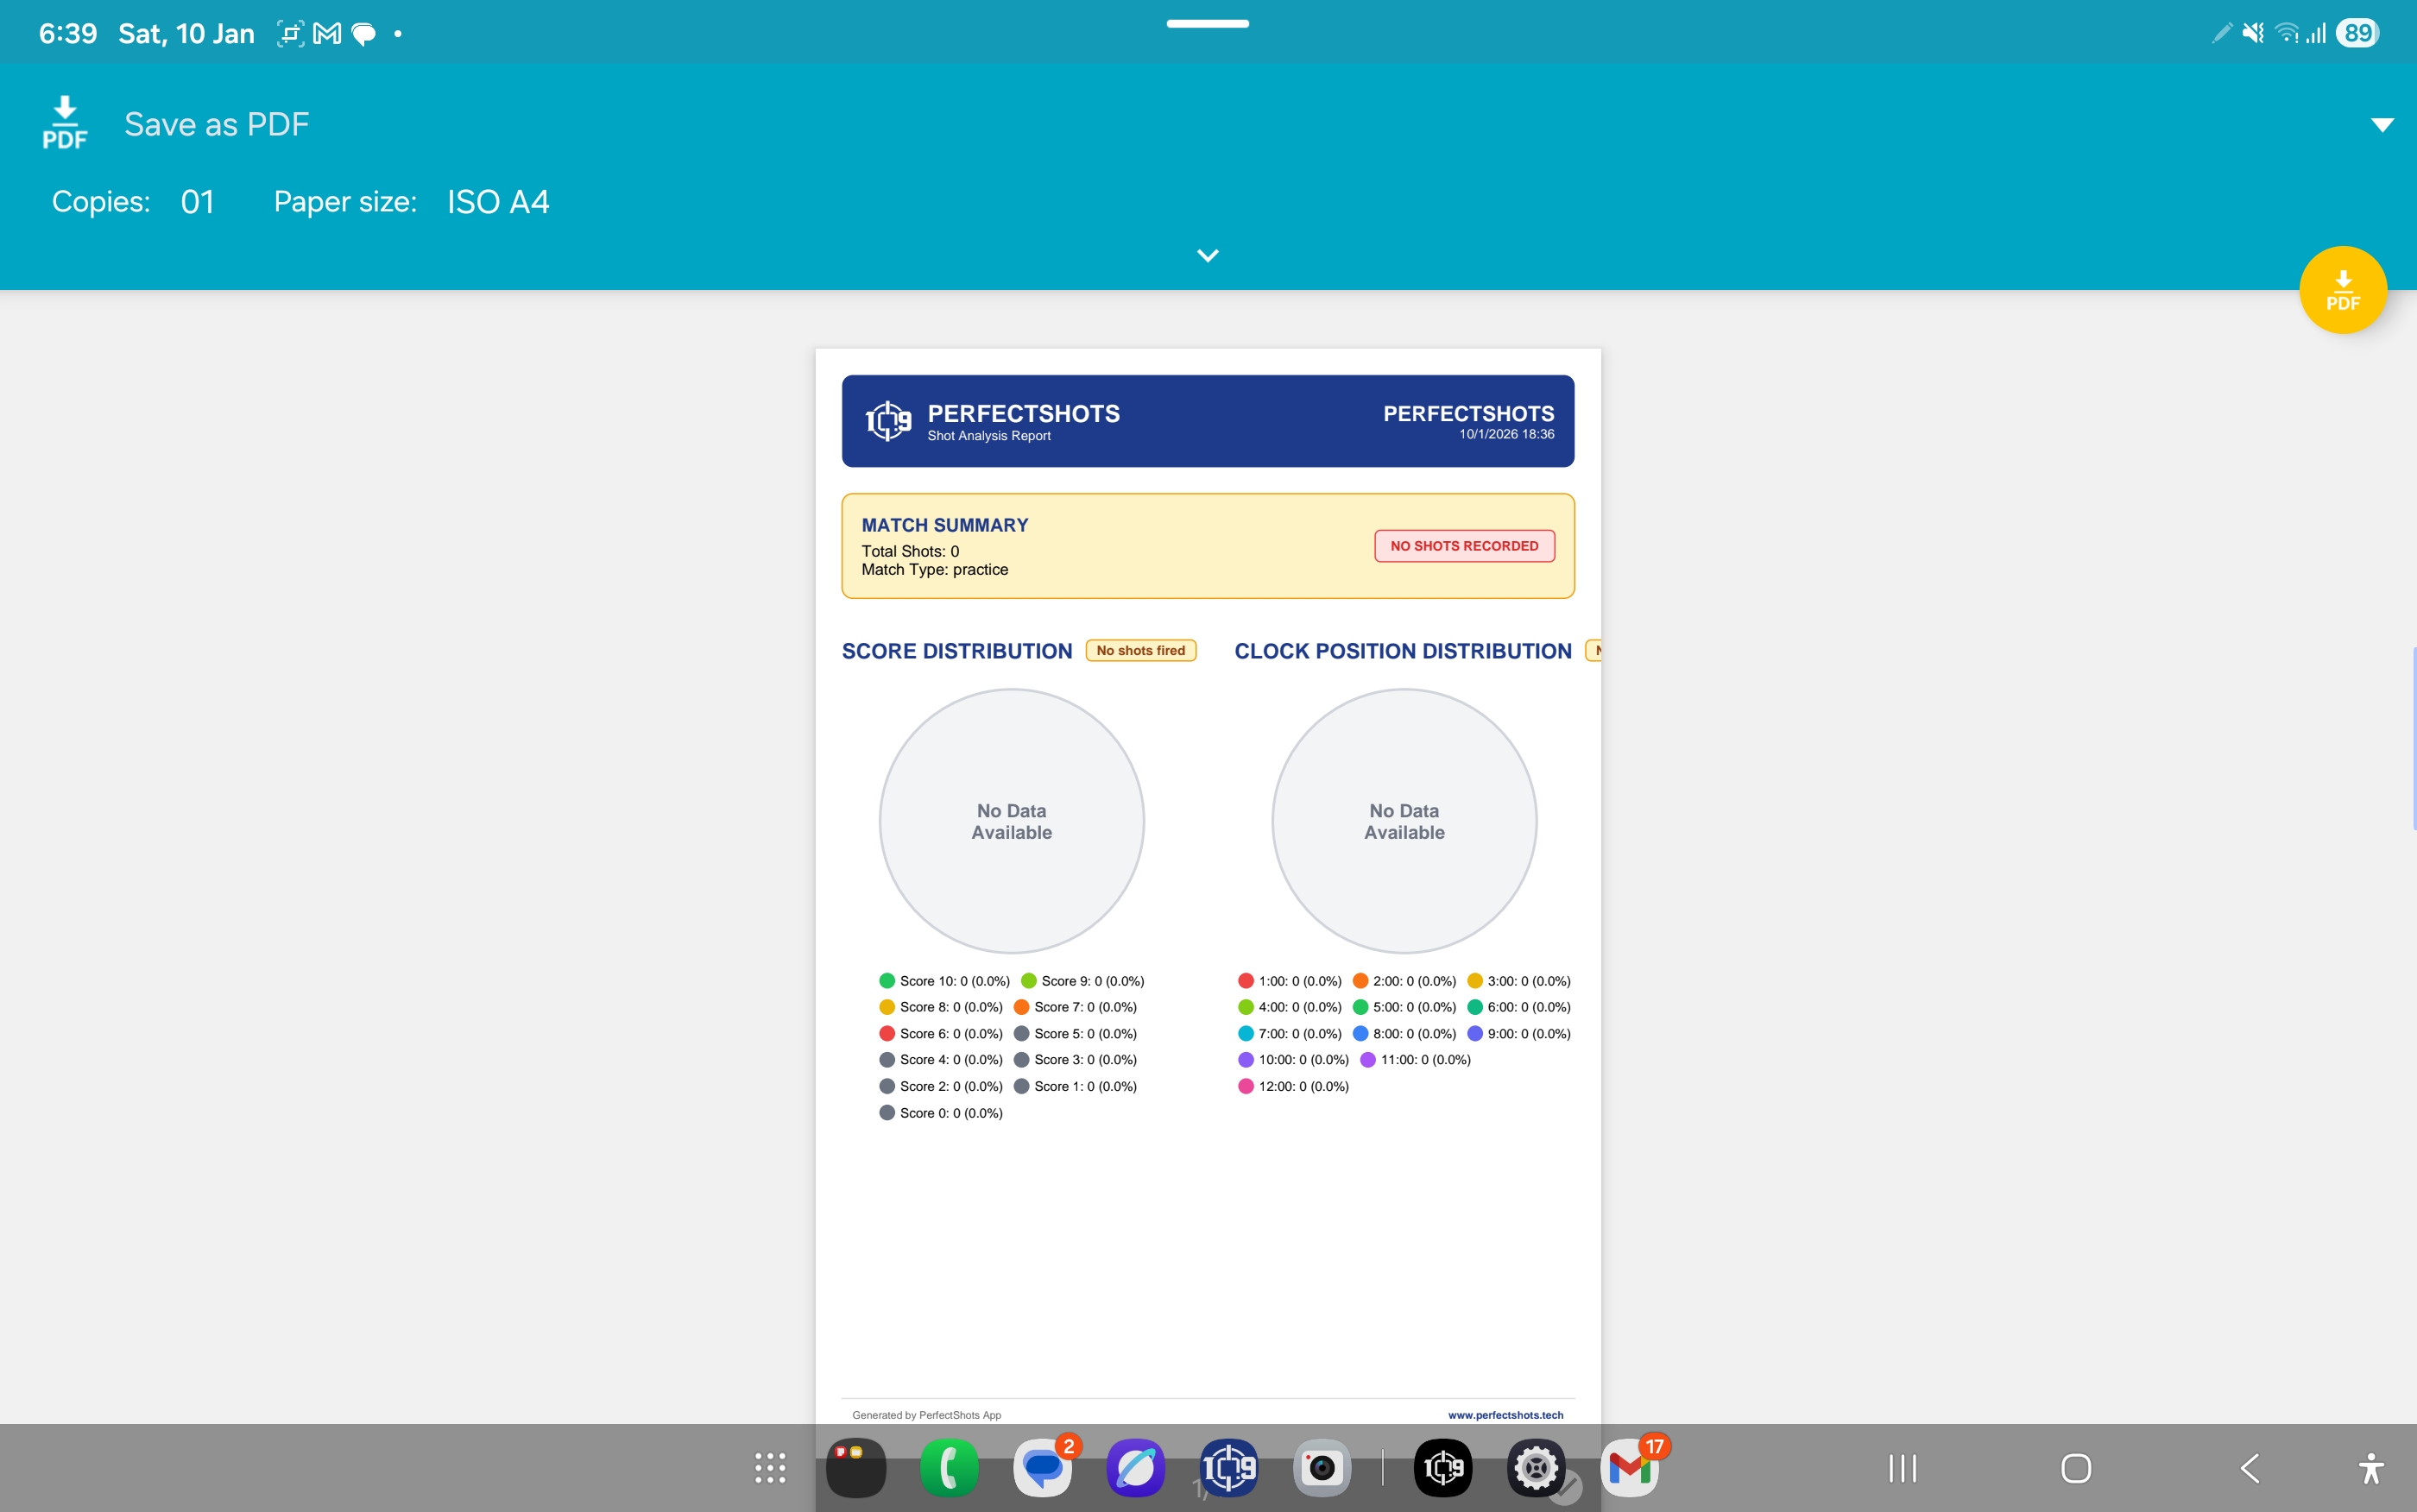Tap the PDF download icon in header

click(65, 123)
